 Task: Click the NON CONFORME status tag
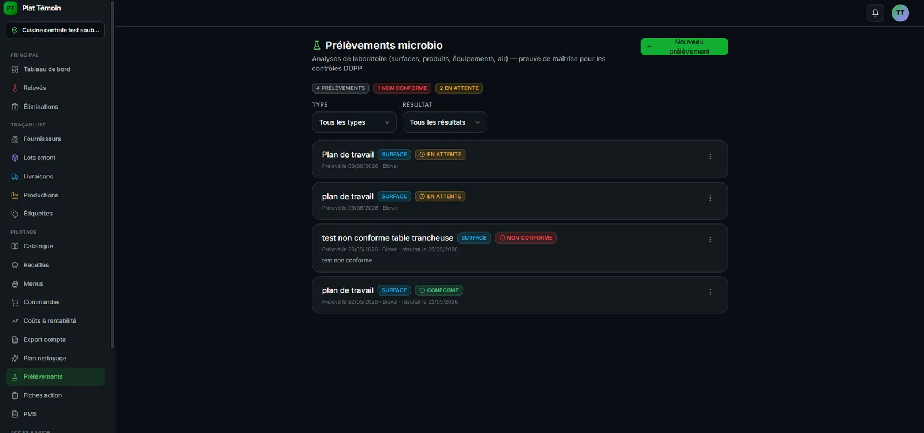tap(526, 238)
